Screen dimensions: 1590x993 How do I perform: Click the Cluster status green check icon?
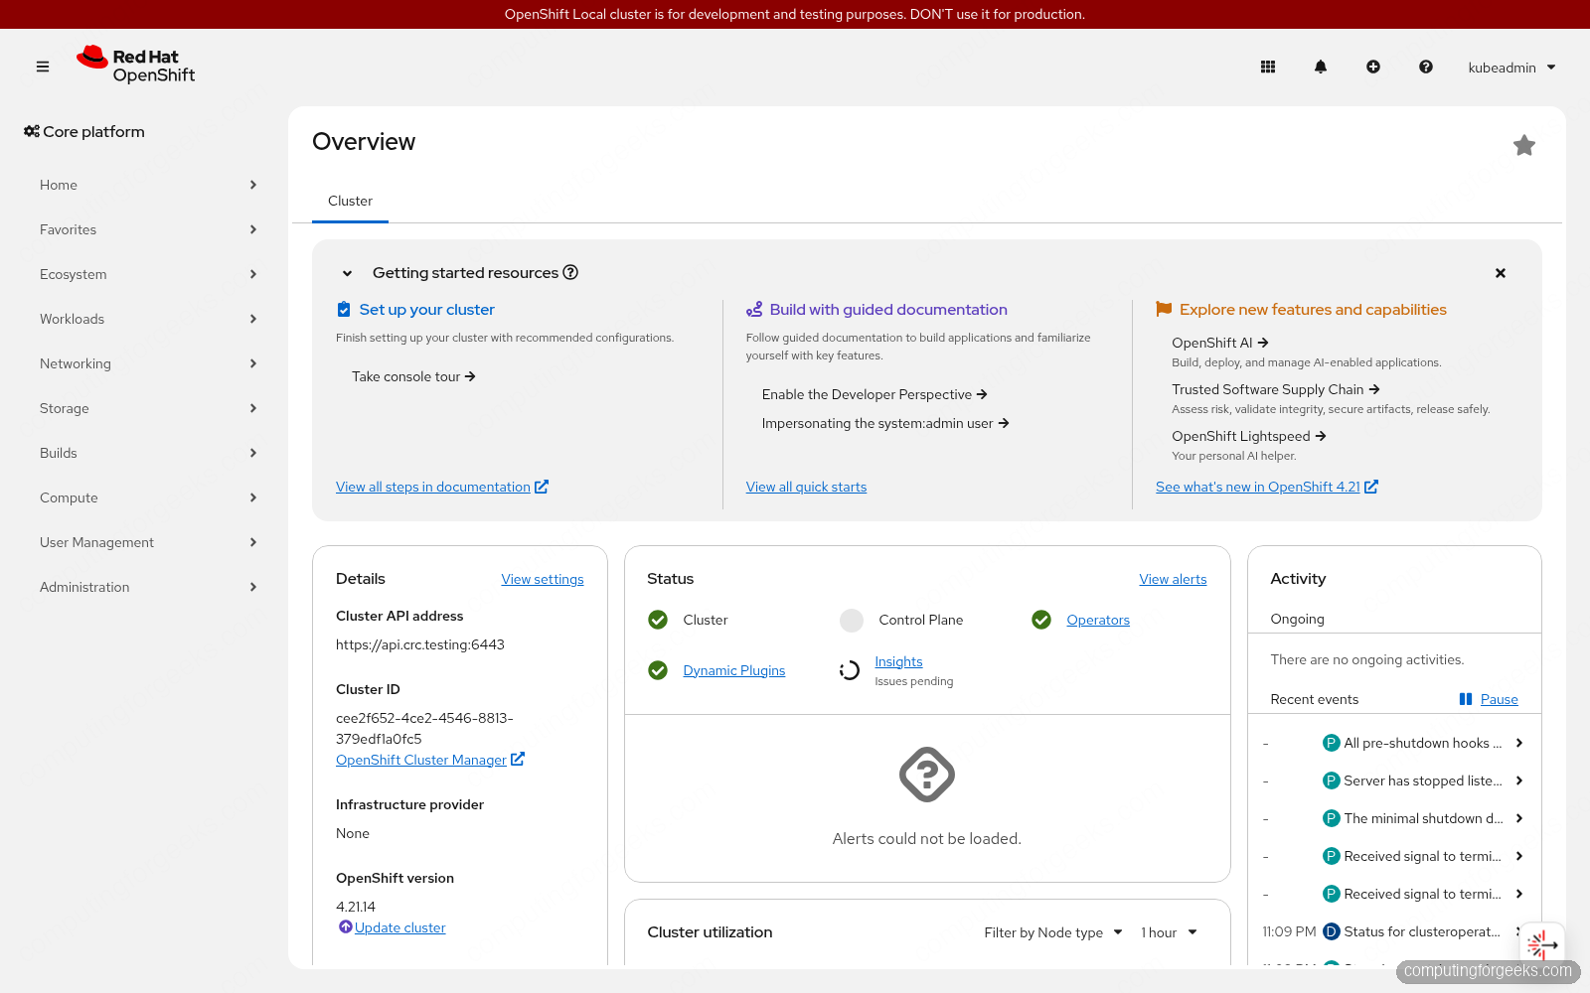(x=658, y=620)
